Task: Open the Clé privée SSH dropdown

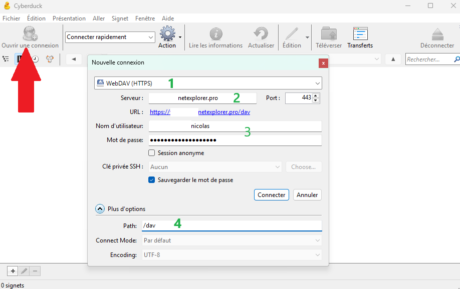Action: coord(215,167)
